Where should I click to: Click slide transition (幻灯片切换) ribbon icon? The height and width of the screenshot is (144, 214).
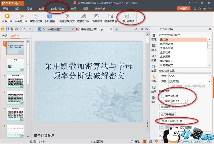point(128,16)
